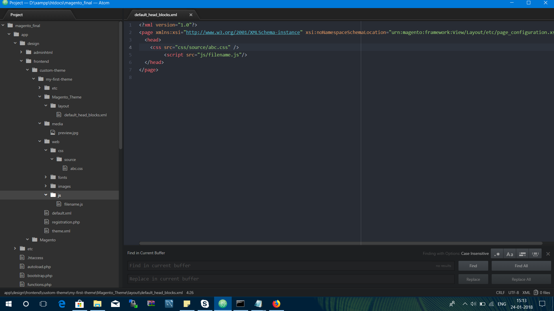Open filename.js file in tree
Viewport: 554px width, 311px height.
tap(73, 204)
